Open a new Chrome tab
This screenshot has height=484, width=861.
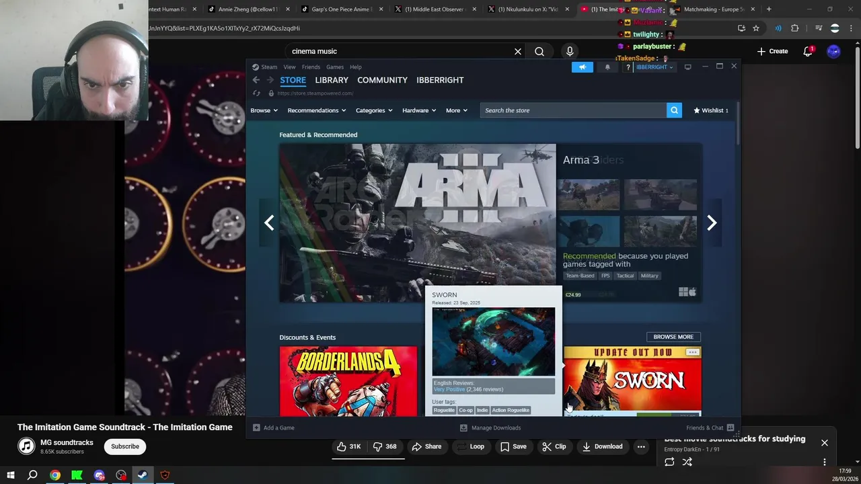click(x=769, y=9)
